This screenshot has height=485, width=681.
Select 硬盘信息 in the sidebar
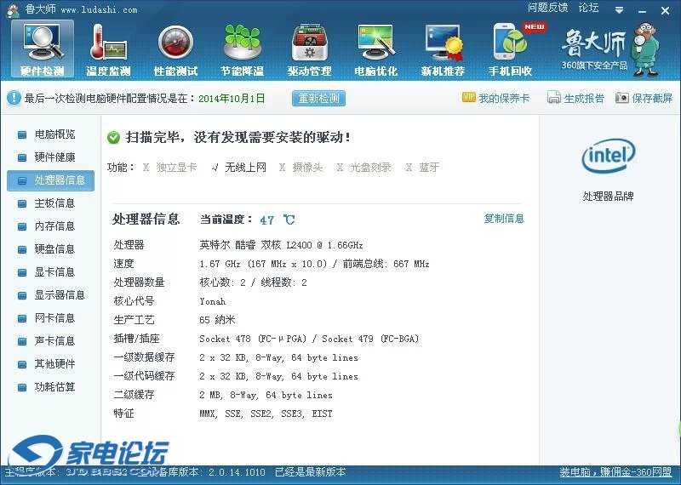(50, 249)
